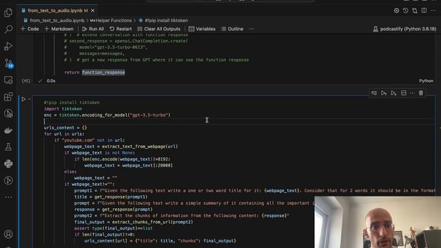
Task: Open the Search view in the activity bar
Action: pyautogui.click(x=8, y=29)
